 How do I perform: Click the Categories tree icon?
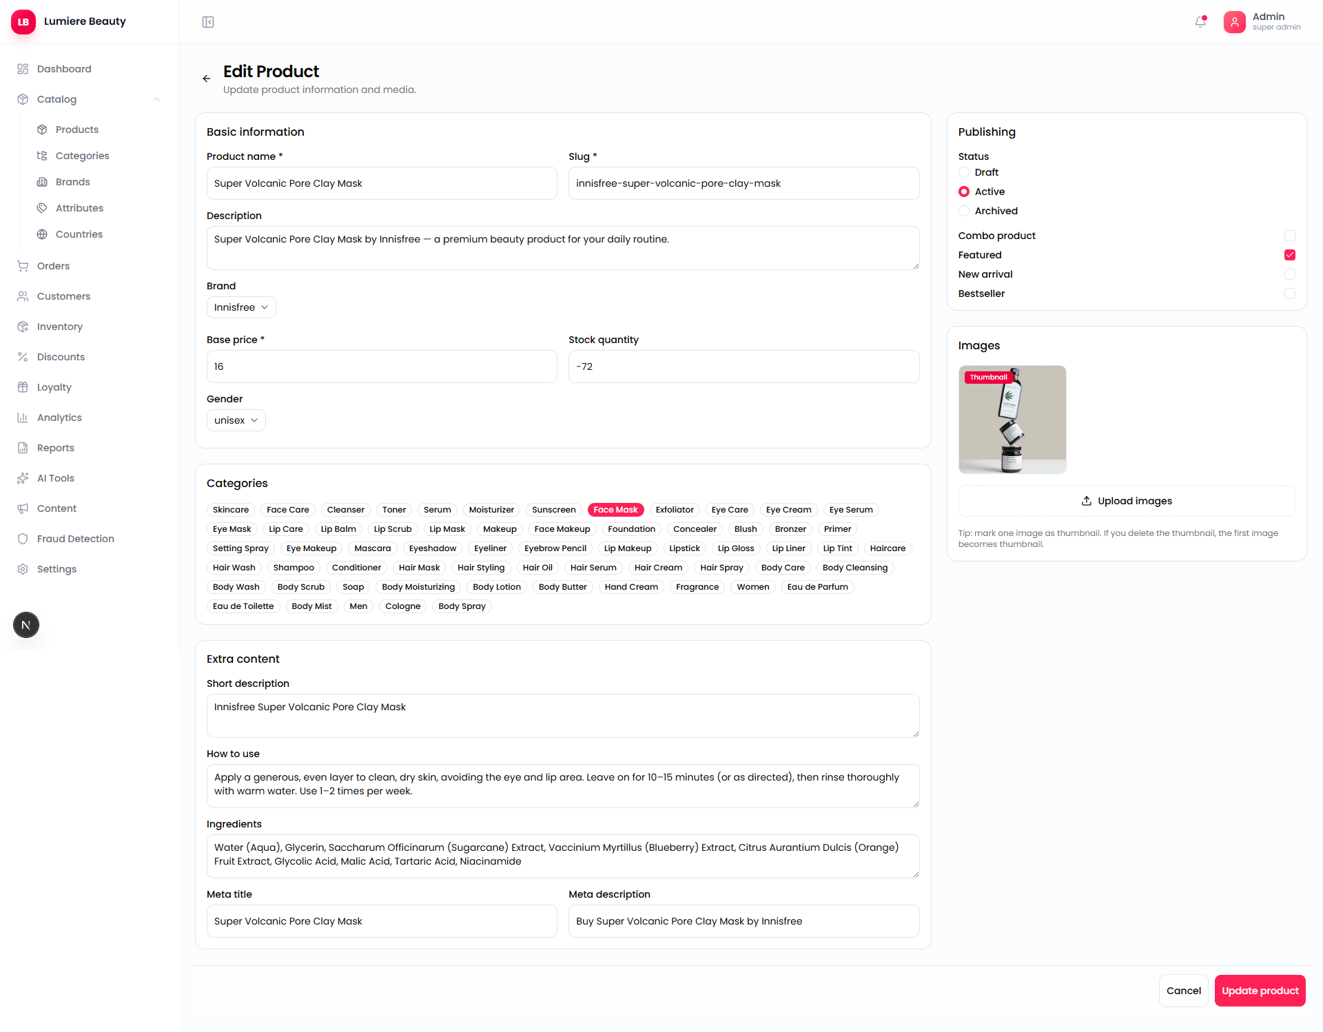[x=42, y=156]
